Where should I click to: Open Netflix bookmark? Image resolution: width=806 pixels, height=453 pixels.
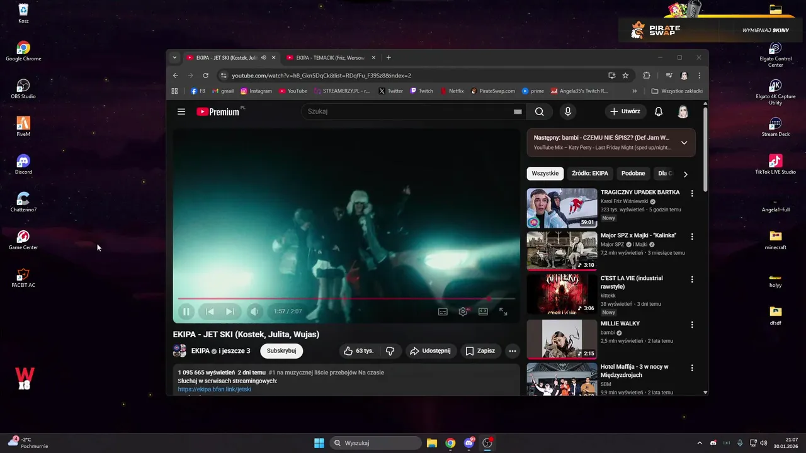[x=452, y=91]
